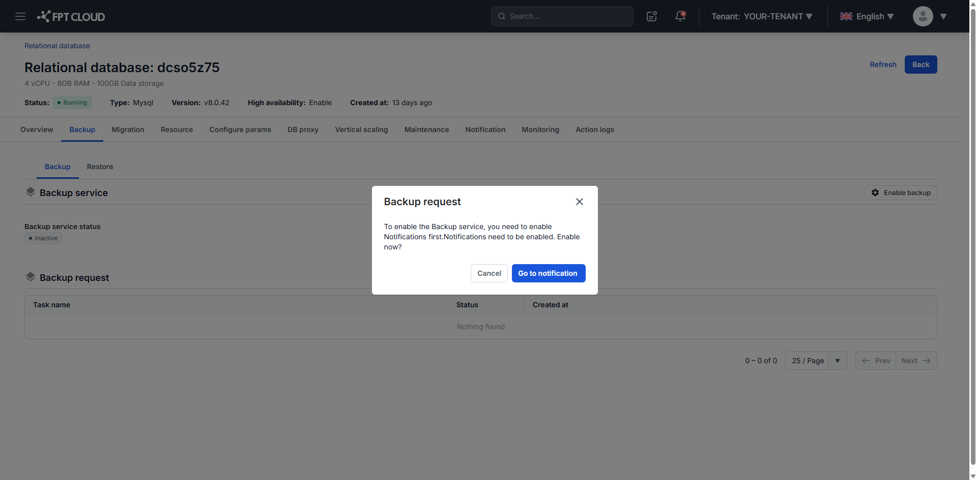Focus the Search input field

(562, 16)
